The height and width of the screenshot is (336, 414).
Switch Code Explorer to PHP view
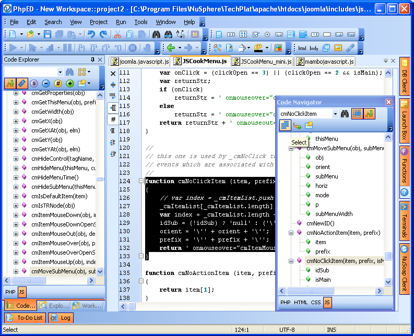(10, 292)
